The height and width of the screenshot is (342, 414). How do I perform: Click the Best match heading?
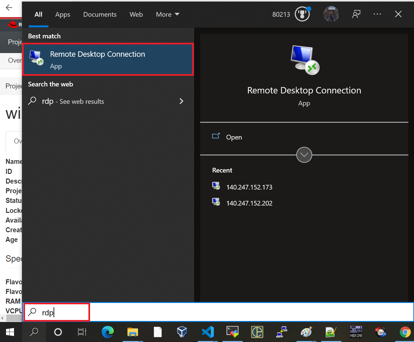pyautogui.click(x=44, y=36)
